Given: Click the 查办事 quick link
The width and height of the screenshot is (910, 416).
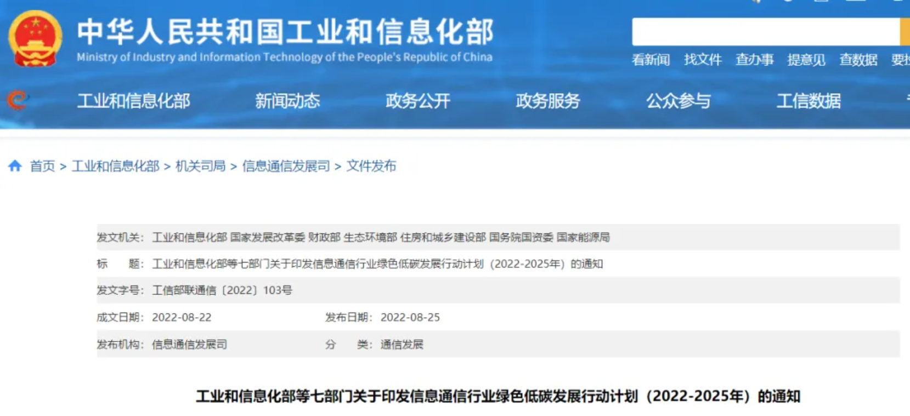Looking at the screenshot, I should click(x=754, y=60).
